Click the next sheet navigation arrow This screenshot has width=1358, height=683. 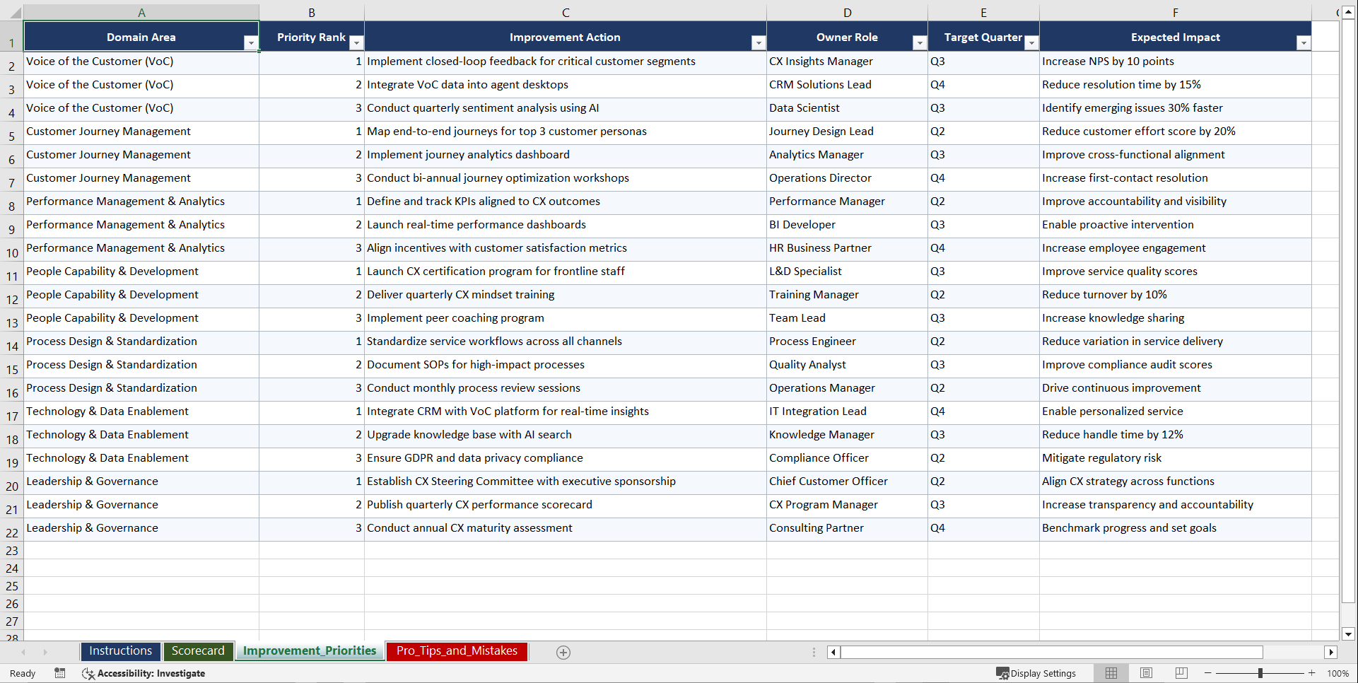[45, 652]
